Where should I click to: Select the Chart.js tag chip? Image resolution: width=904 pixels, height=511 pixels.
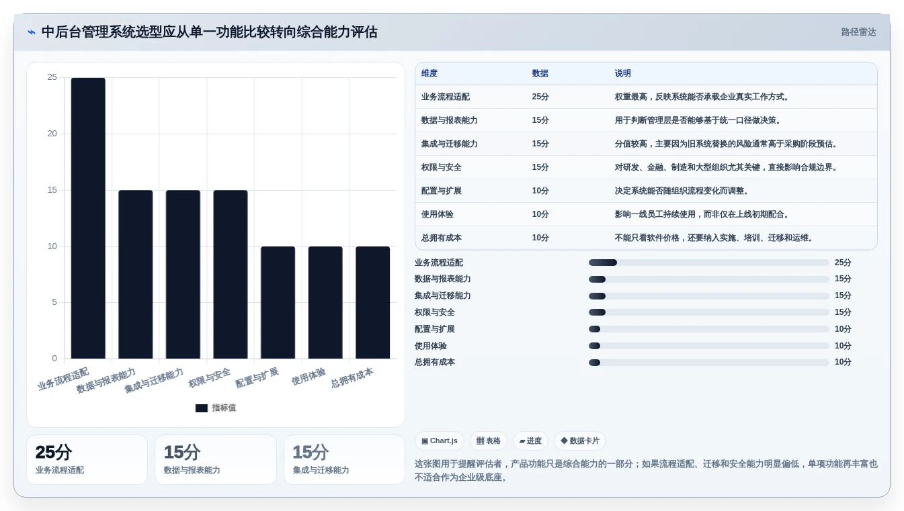[440, 441]
